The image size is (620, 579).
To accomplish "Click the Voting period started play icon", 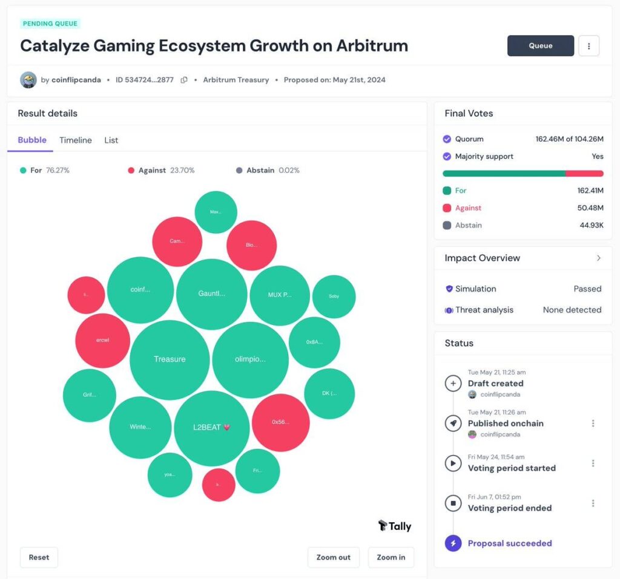I will [453, 463].
